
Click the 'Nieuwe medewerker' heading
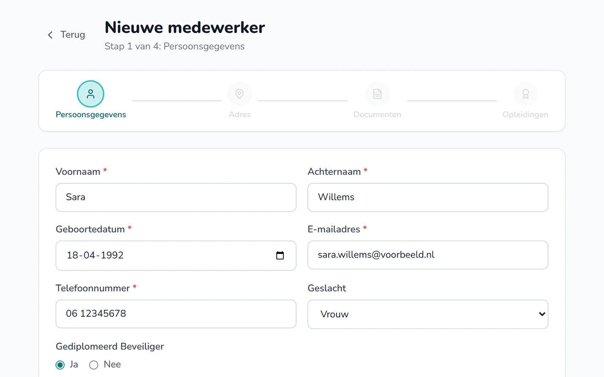point(185,28)
